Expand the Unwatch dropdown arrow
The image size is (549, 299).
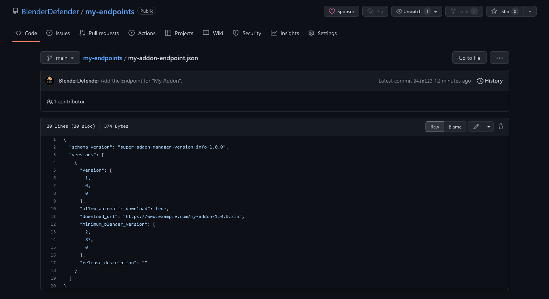436,12
